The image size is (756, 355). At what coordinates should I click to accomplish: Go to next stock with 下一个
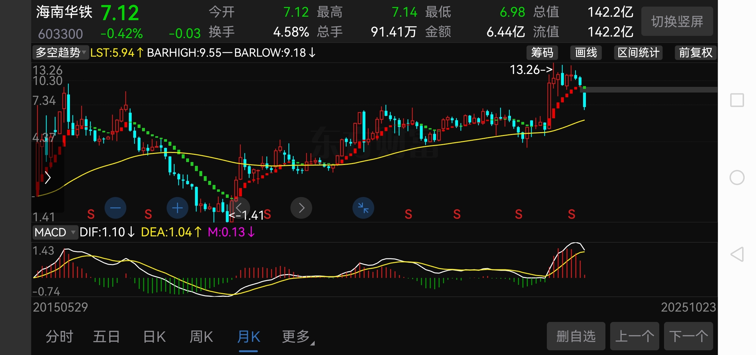click(x=688, y=336)
